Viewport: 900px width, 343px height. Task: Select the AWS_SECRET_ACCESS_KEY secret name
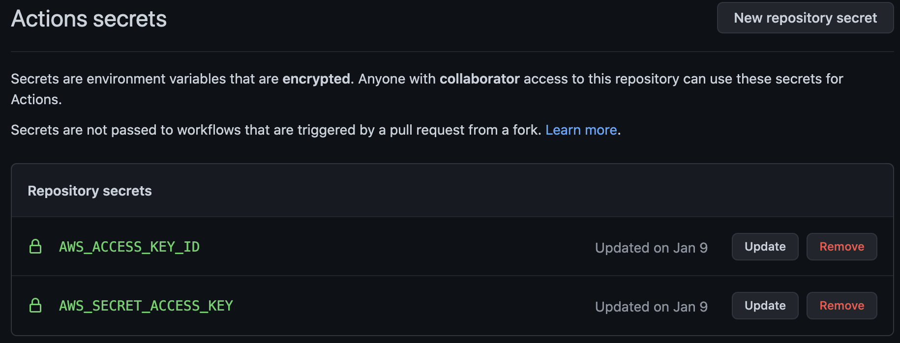point(146,306)
